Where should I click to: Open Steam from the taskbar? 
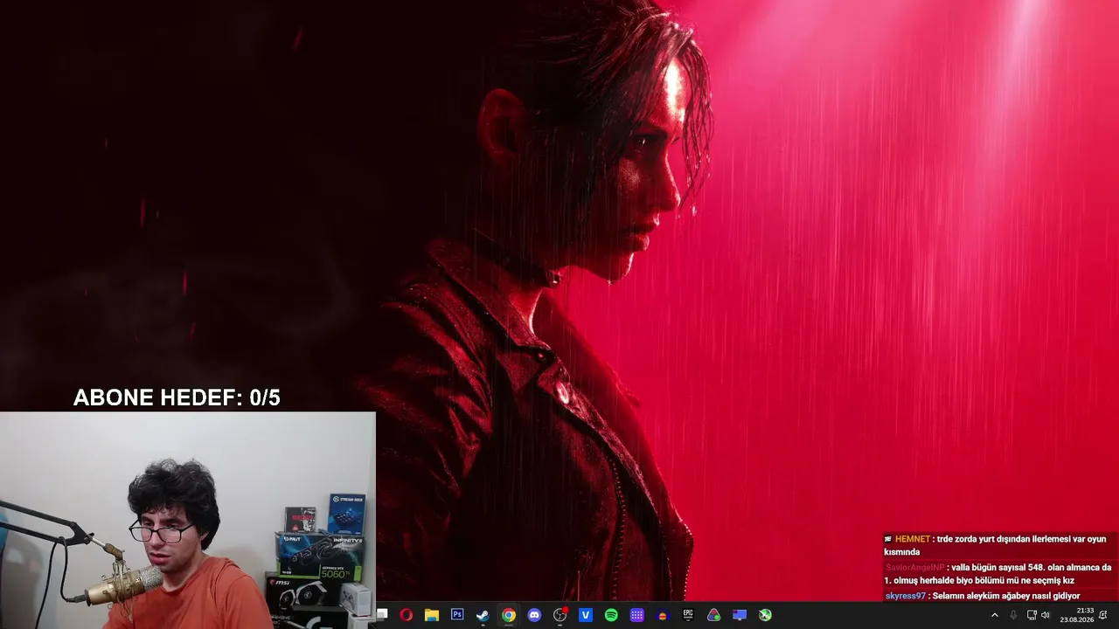tap(483, 615)
